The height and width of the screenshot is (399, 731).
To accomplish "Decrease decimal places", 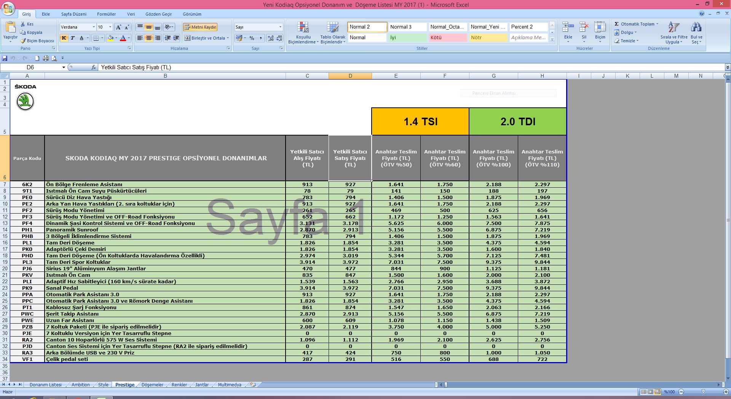I will [279, 38].
